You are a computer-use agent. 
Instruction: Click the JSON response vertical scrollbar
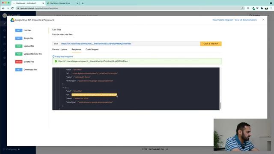[220, 106]
